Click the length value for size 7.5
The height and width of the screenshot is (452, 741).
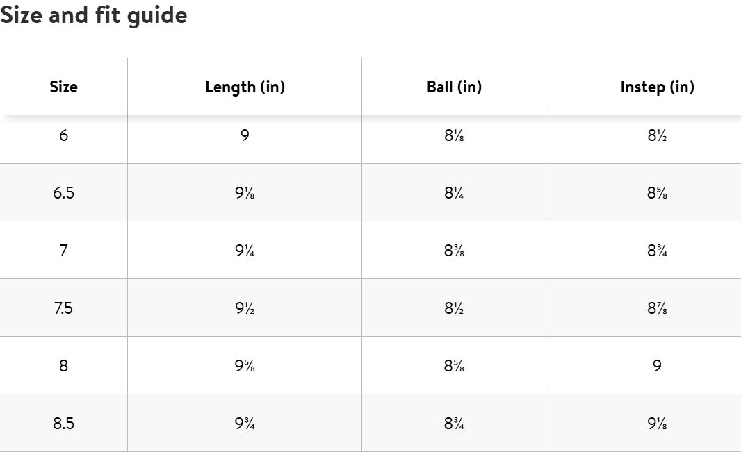tap(245, 308)
